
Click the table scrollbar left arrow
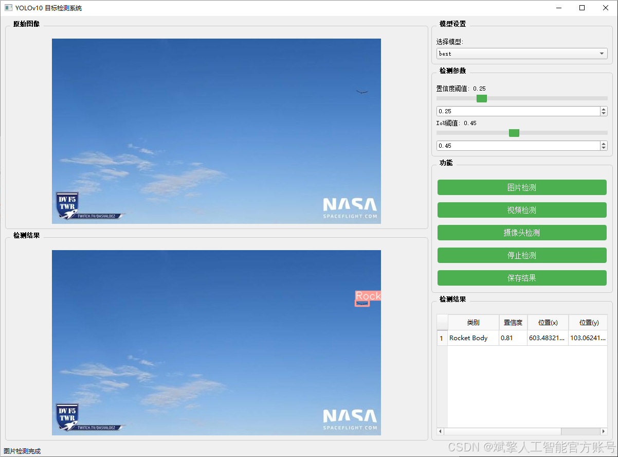(x=441, y=431)
